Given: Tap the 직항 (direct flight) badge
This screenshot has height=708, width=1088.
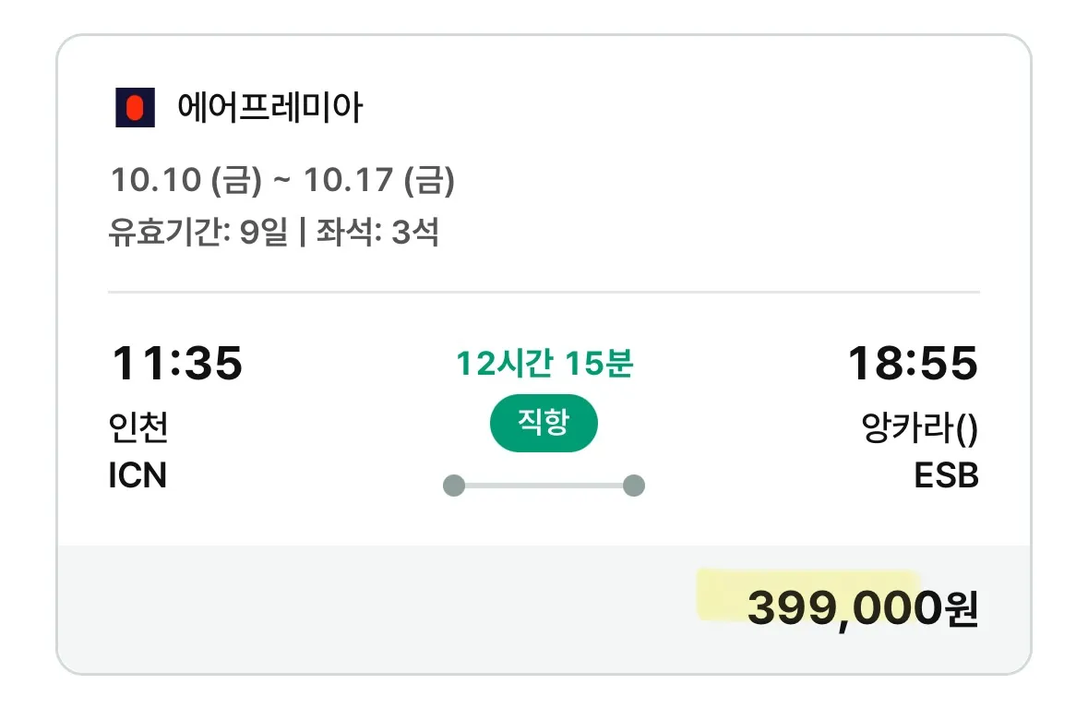Looking at the screenshot, I should (544, 423).
